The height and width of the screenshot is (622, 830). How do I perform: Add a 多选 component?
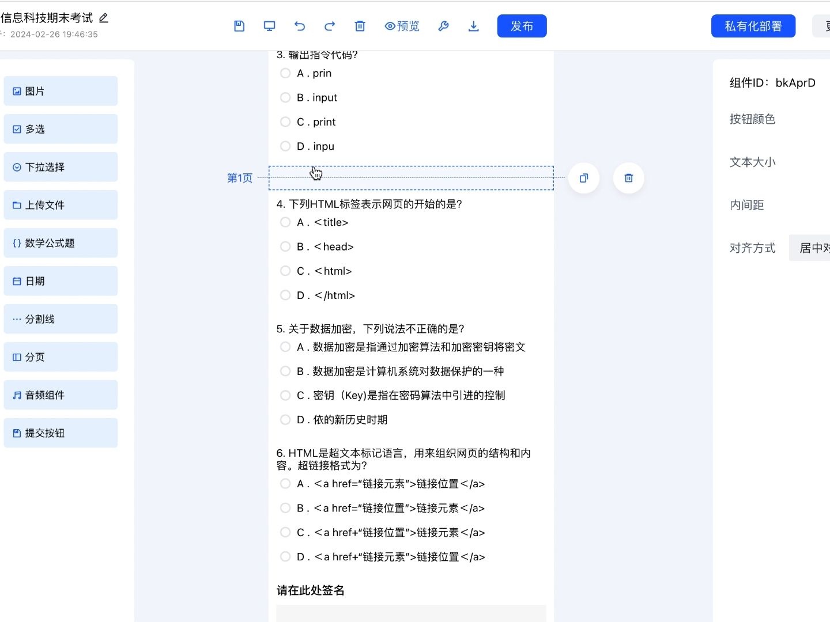[61, 129]
